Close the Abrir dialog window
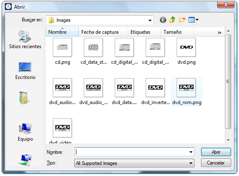Screen dimensions: 239x176 (x=226, y=5)
